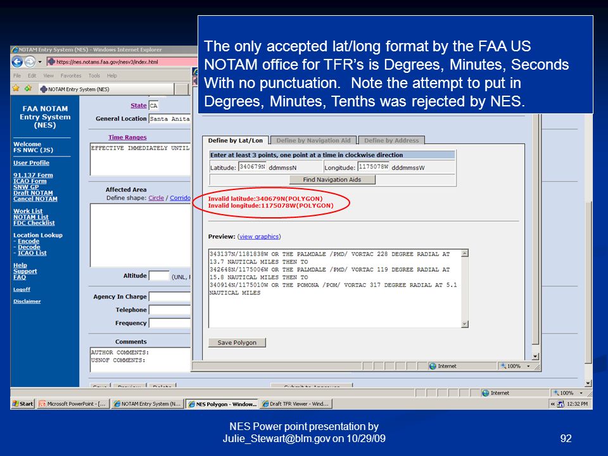Click the Save Polygon button
Image resolution: width=608 pixels, height=456 pixels.
coord(237,343)
